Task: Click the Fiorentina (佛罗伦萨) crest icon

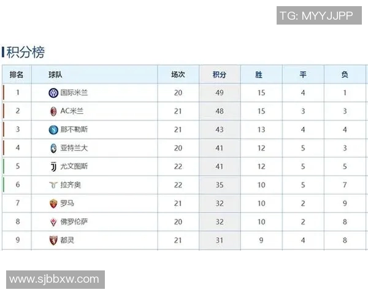Action: pos(53,222)
